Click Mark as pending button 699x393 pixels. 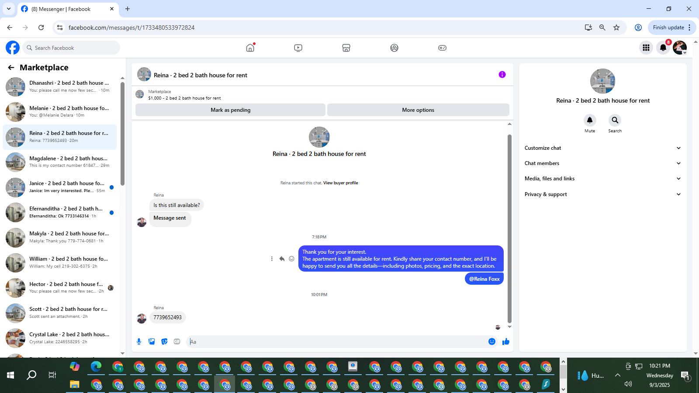(x=230, y=110)
